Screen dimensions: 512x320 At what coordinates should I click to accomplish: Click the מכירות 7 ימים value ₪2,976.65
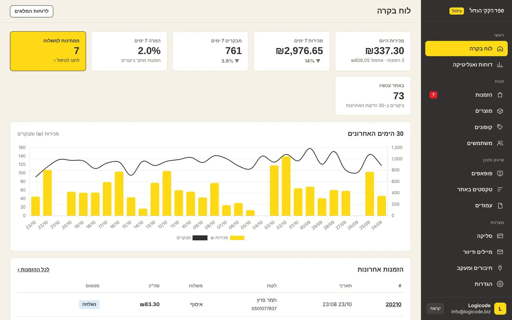click(x=299, y=51)
